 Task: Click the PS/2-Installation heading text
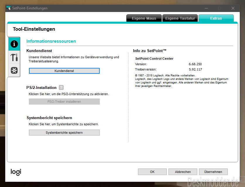[41, 88]
